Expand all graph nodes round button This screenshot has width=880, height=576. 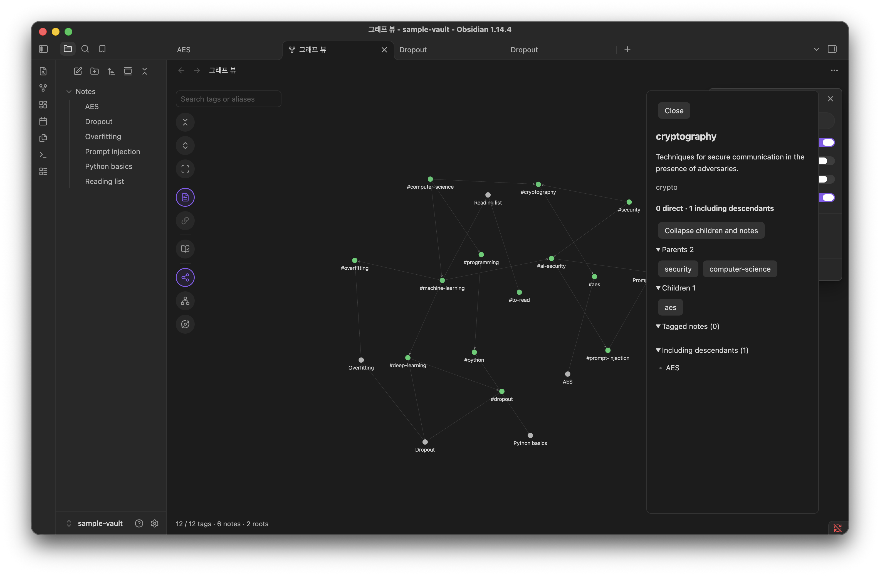point(185,145)
